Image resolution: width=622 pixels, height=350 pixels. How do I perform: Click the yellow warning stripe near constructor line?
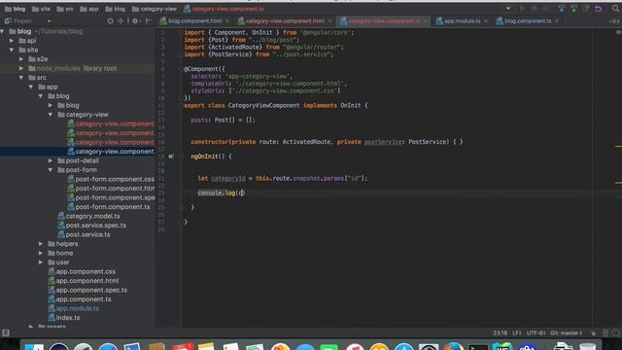pyautogui.click(x=618, y=147)
